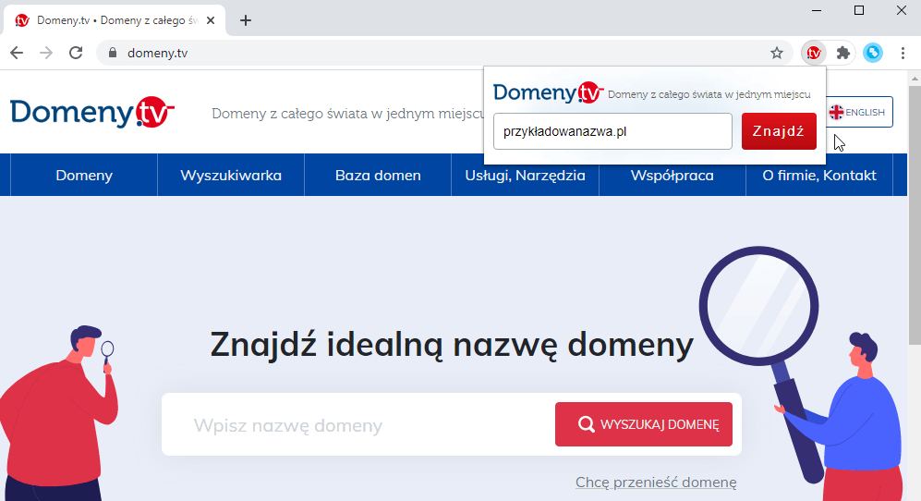Open the Współpraca menu item
This screenshot has height=501, width=921.
672,176
